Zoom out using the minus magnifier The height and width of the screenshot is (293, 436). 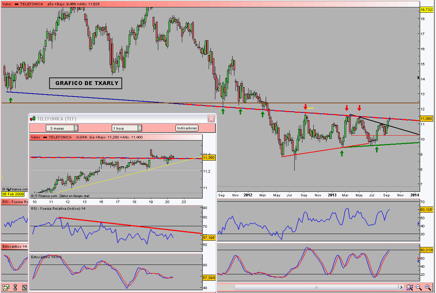pyautogui.click(x=419, y=287)
